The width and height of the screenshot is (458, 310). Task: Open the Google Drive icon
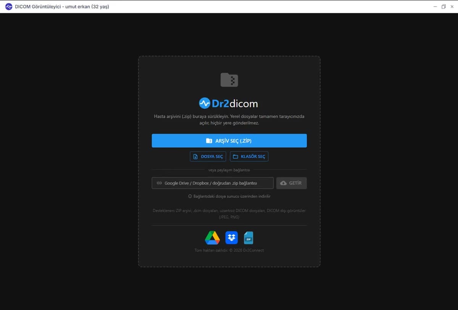(x=212, y=238)
